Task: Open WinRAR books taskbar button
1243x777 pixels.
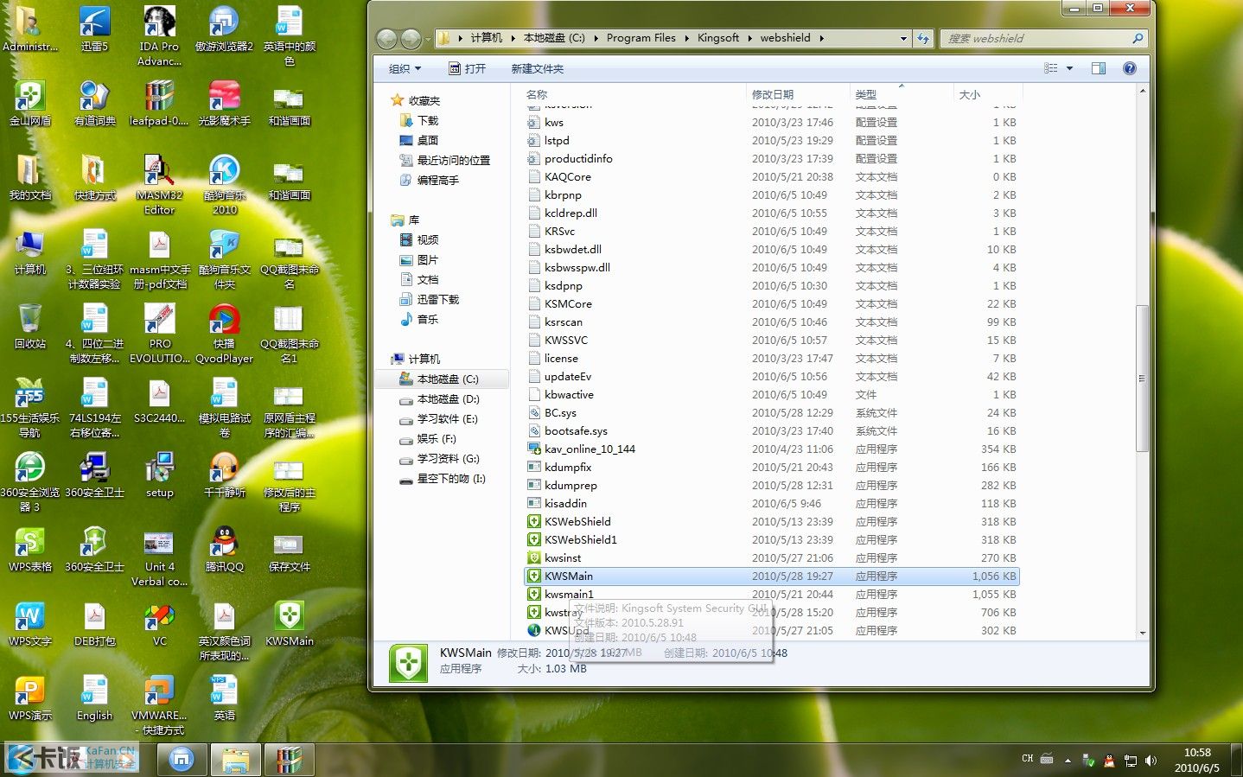Action: 289,760
